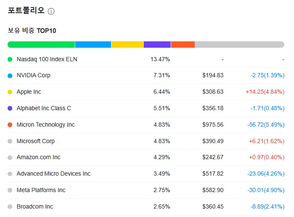Click the -30.01(4.90%) change value
Viewport: 294px width, 217px height.
266,190
